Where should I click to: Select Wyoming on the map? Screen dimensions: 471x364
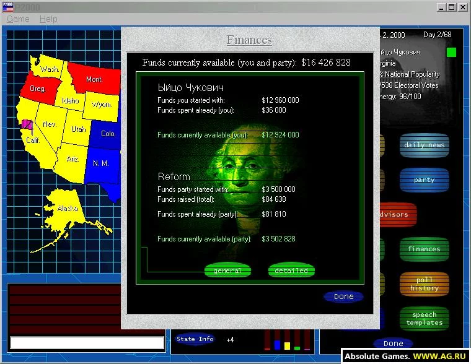(102, 105)
